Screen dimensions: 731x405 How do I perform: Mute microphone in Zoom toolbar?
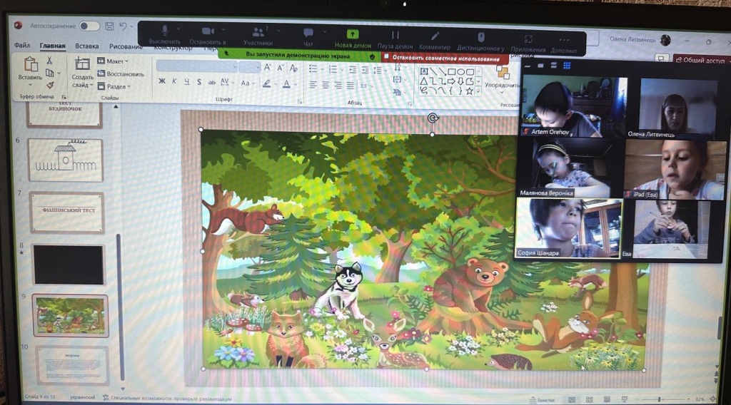tap(165, 32)
